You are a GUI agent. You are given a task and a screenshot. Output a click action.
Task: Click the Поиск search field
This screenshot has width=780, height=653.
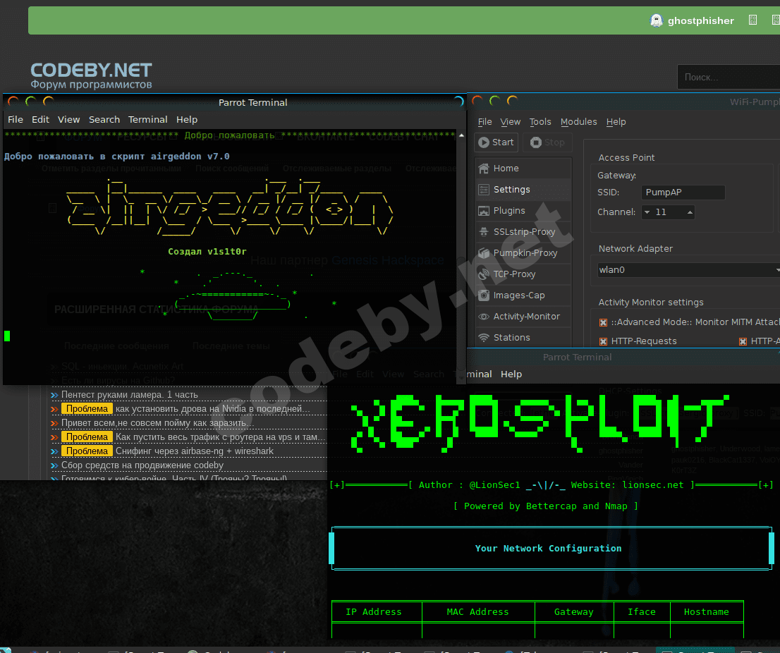coord(729,77)
